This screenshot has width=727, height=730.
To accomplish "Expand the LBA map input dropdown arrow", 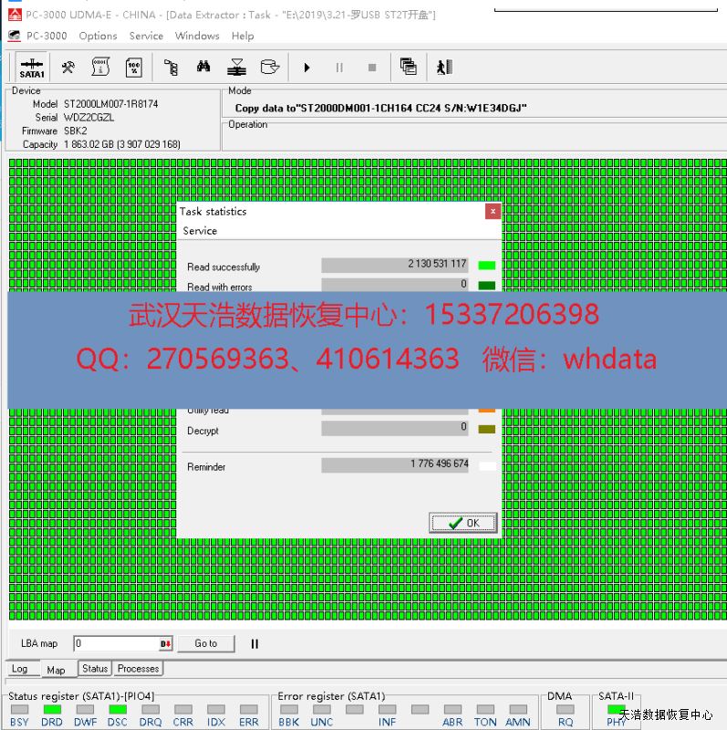I will click(x=166, y=643).
